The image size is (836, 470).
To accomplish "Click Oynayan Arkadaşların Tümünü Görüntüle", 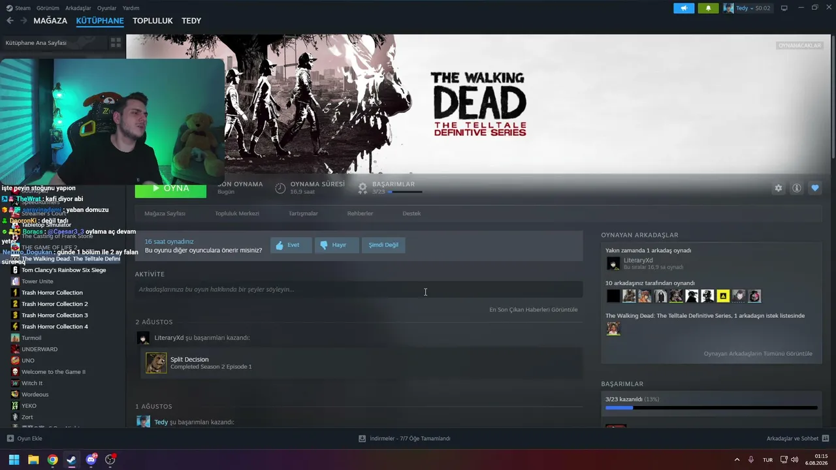I will (758, 354).
